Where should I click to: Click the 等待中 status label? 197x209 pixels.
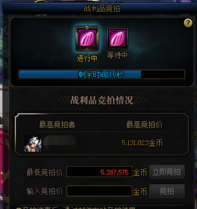point(117,55)
